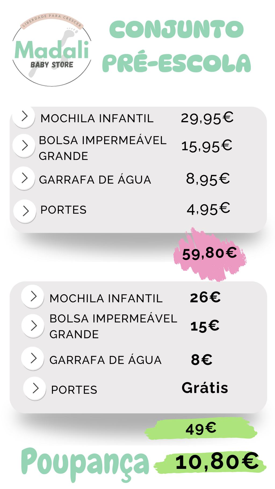Click chevron beside Garrafa de Água 8€
Viewport: 275px width, 489px height.
33,358
